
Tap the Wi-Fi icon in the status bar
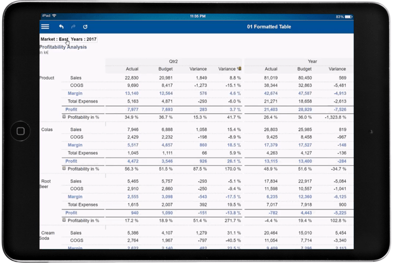coord(54,16)
